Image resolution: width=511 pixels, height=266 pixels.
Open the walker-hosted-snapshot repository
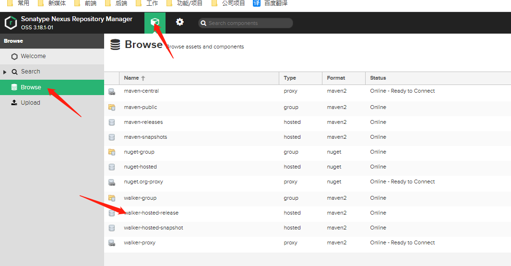tap(153, 228)
